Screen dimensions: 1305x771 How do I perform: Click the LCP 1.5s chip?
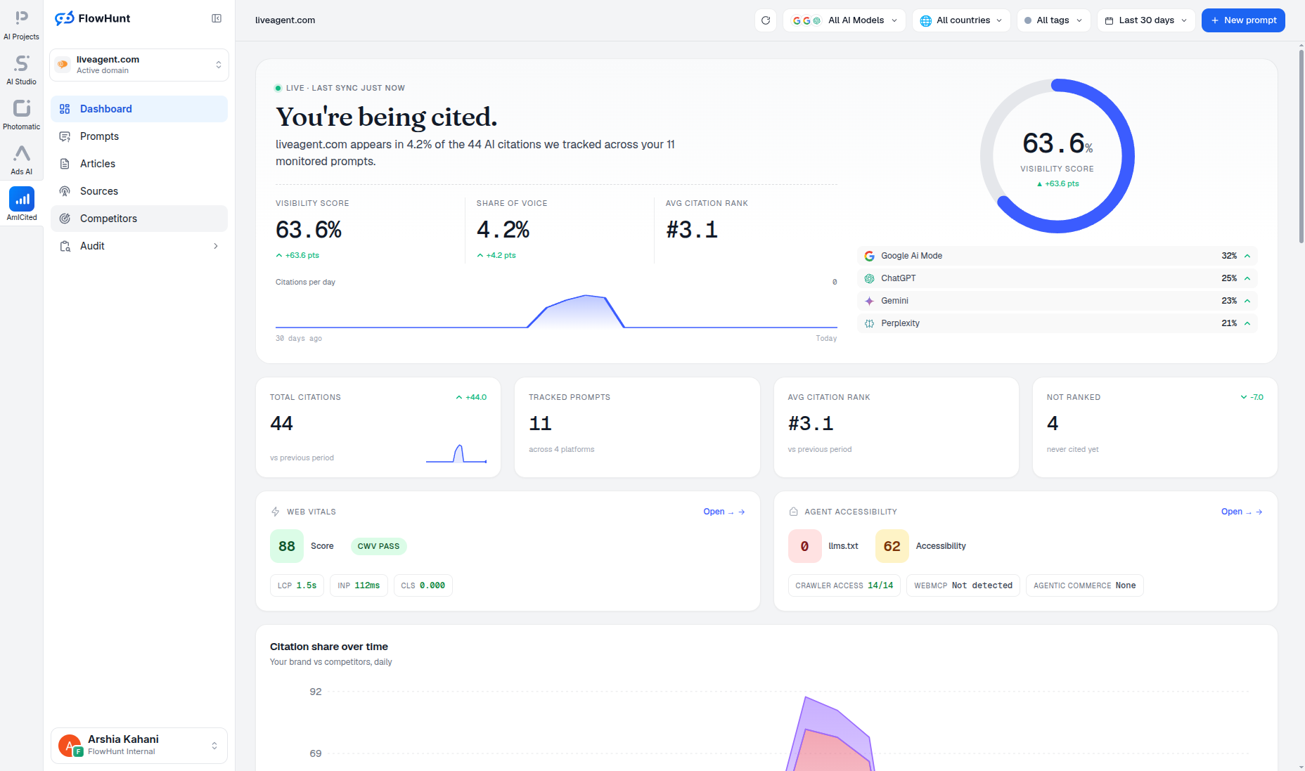tap(297, 585)
